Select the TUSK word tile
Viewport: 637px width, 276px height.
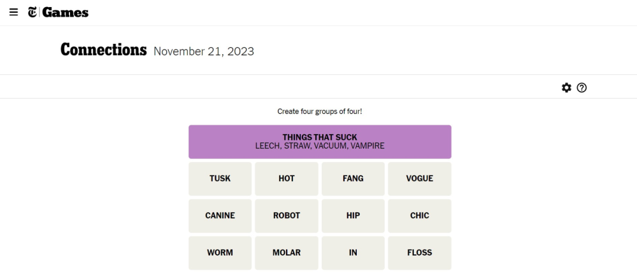click(220, 179)
